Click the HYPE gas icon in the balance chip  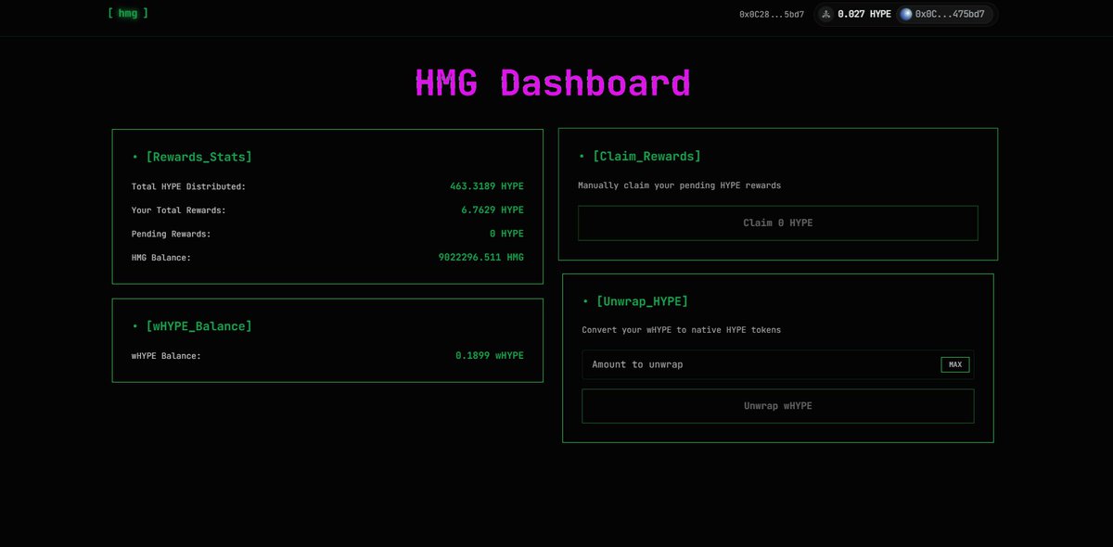click(x=825, y=14)
